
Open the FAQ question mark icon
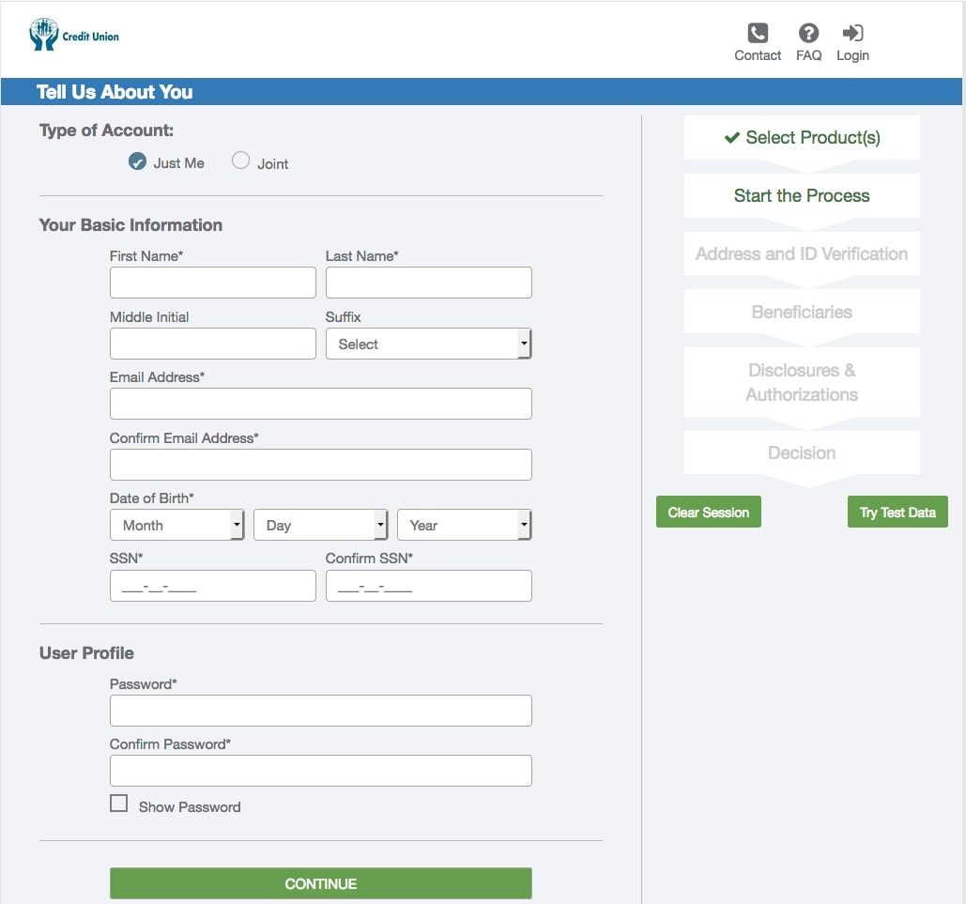807,34
